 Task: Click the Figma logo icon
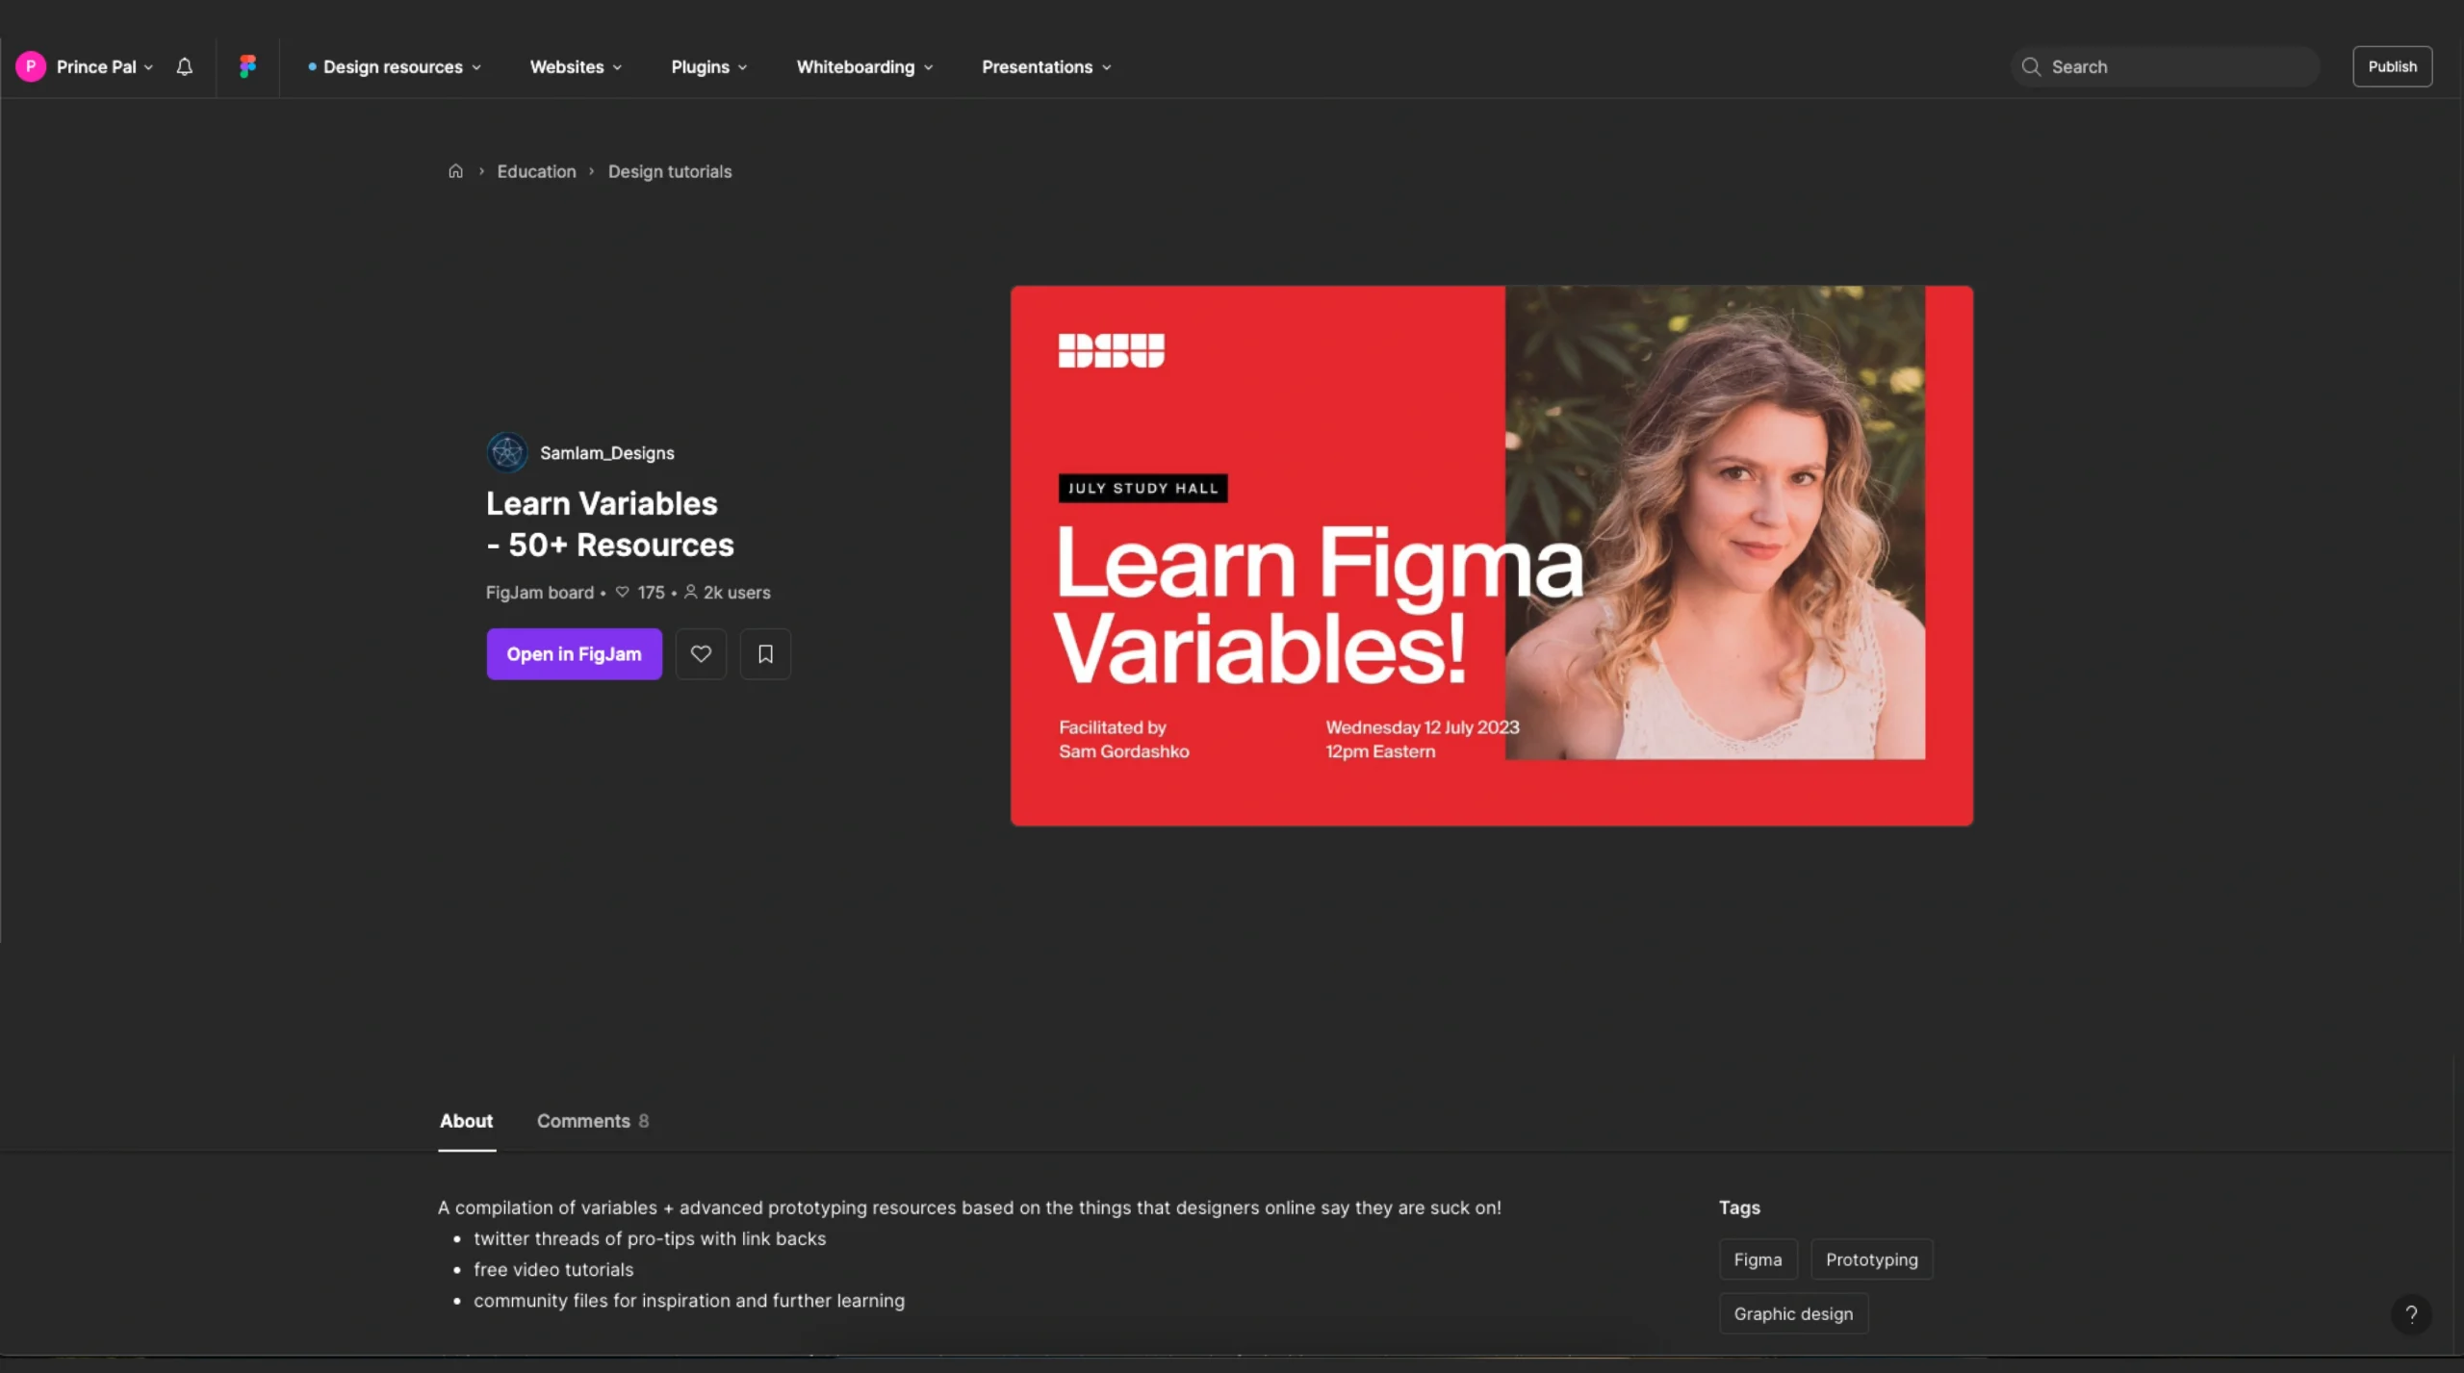(x=247, y=66)
